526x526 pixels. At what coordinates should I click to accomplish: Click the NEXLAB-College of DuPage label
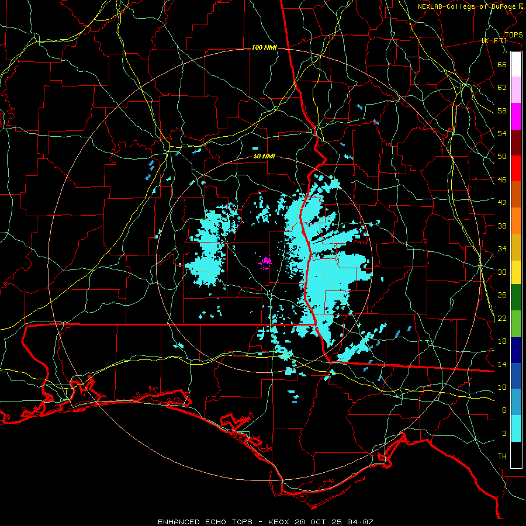point(466,6)
